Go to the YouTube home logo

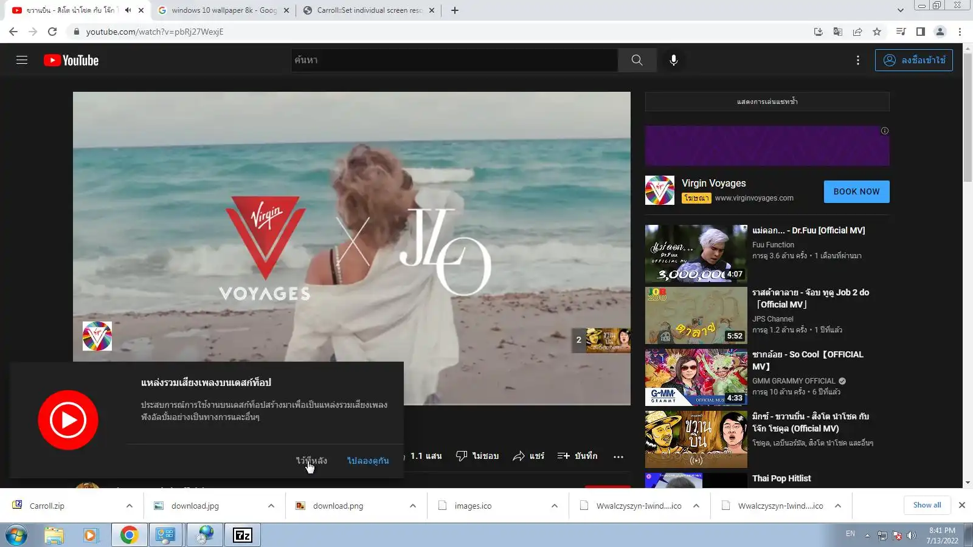[x=71, y=60]
